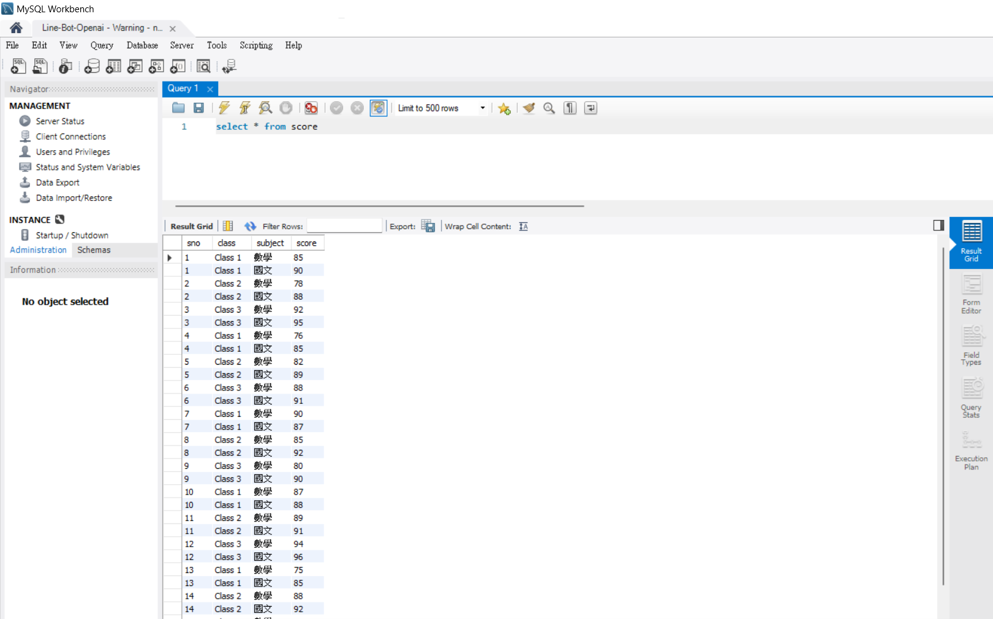This screenshot has width=993, height=619.
Task: Search table data icon
Action: 203,66
